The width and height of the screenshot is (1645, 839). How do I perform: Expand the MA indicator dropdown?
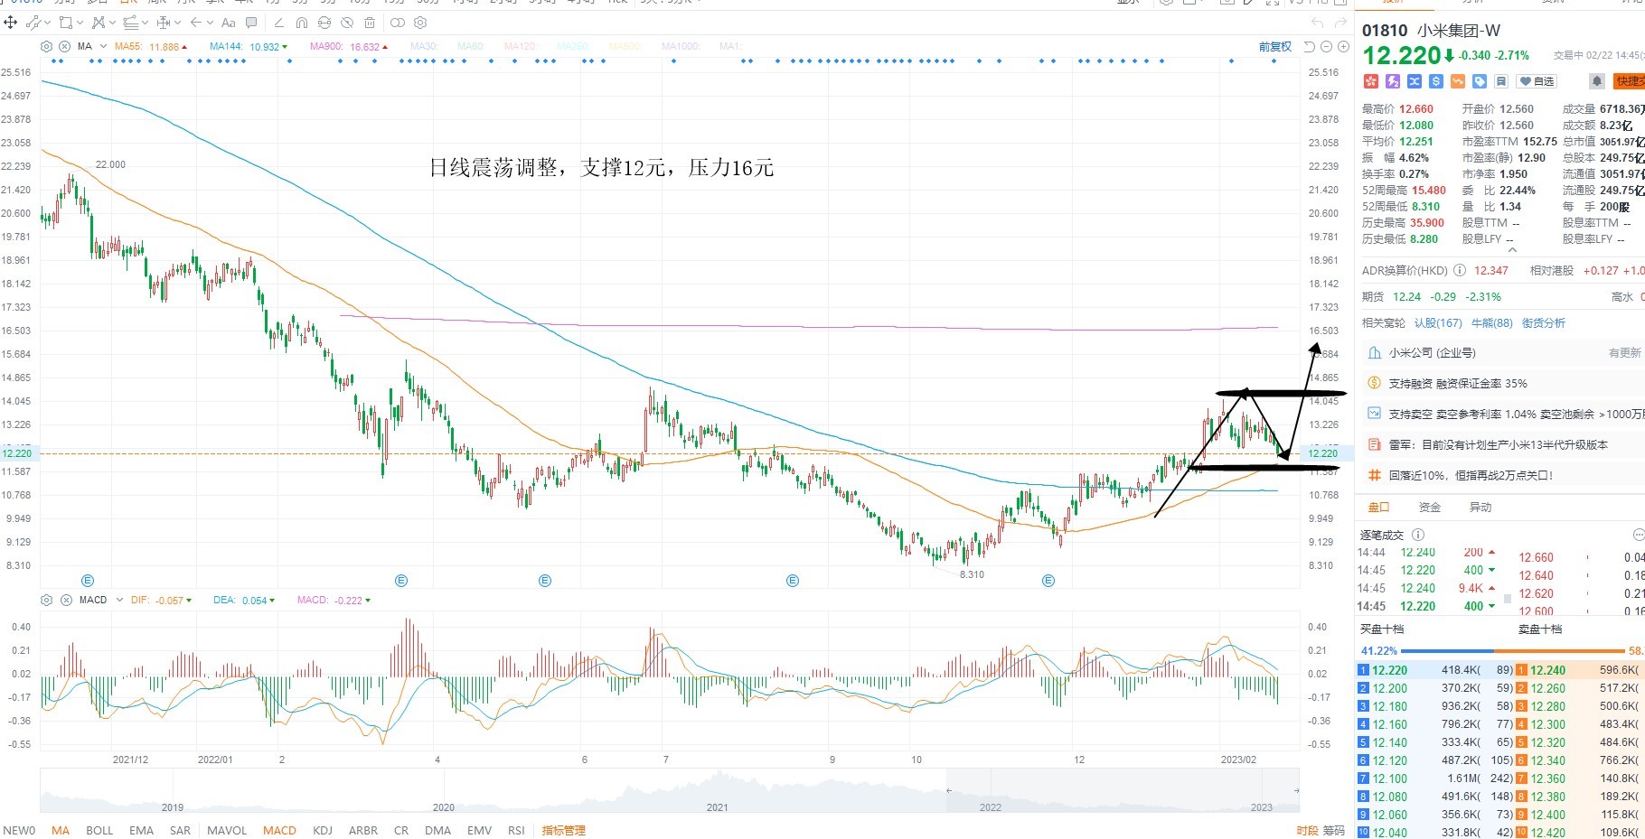[x=103, y=46]
